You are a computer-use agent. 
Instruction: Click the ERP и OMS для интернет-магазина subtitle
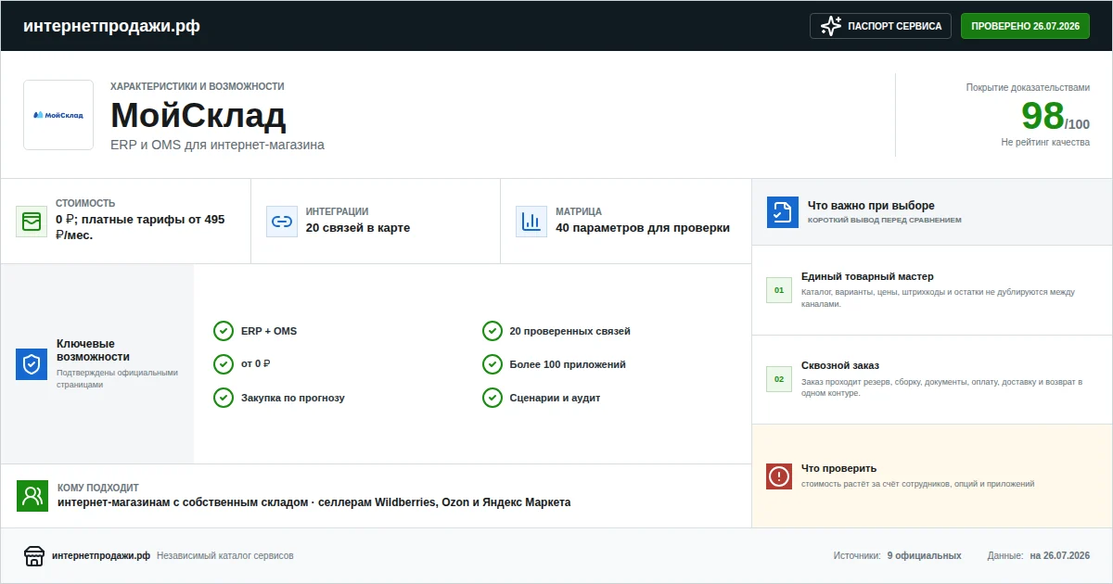pyautogui.click(x=217, y=145)
